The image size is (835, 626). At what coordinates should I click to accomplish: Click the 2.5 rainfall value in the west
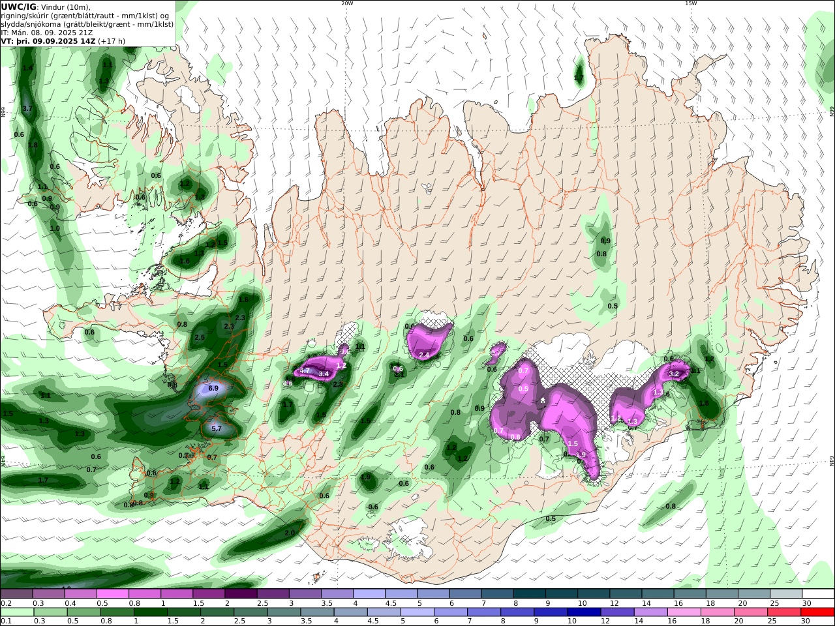[200, 337]
